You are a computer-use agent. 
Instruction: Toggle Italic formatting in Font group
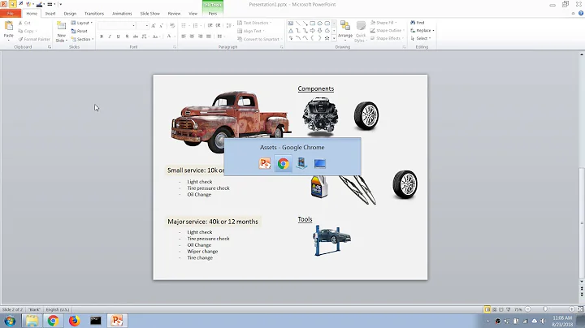111,37
